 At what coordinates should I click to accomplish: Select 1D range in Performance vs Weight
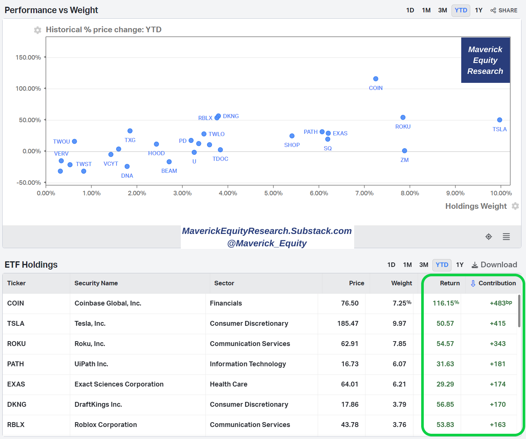pos(410,10)
